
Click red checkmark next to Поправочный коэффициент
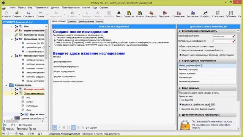pos(234,41)
